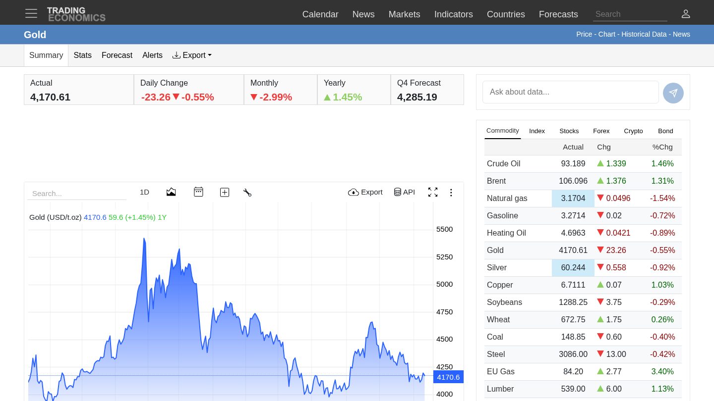Open Markets in the top navigation

point(405,14)
